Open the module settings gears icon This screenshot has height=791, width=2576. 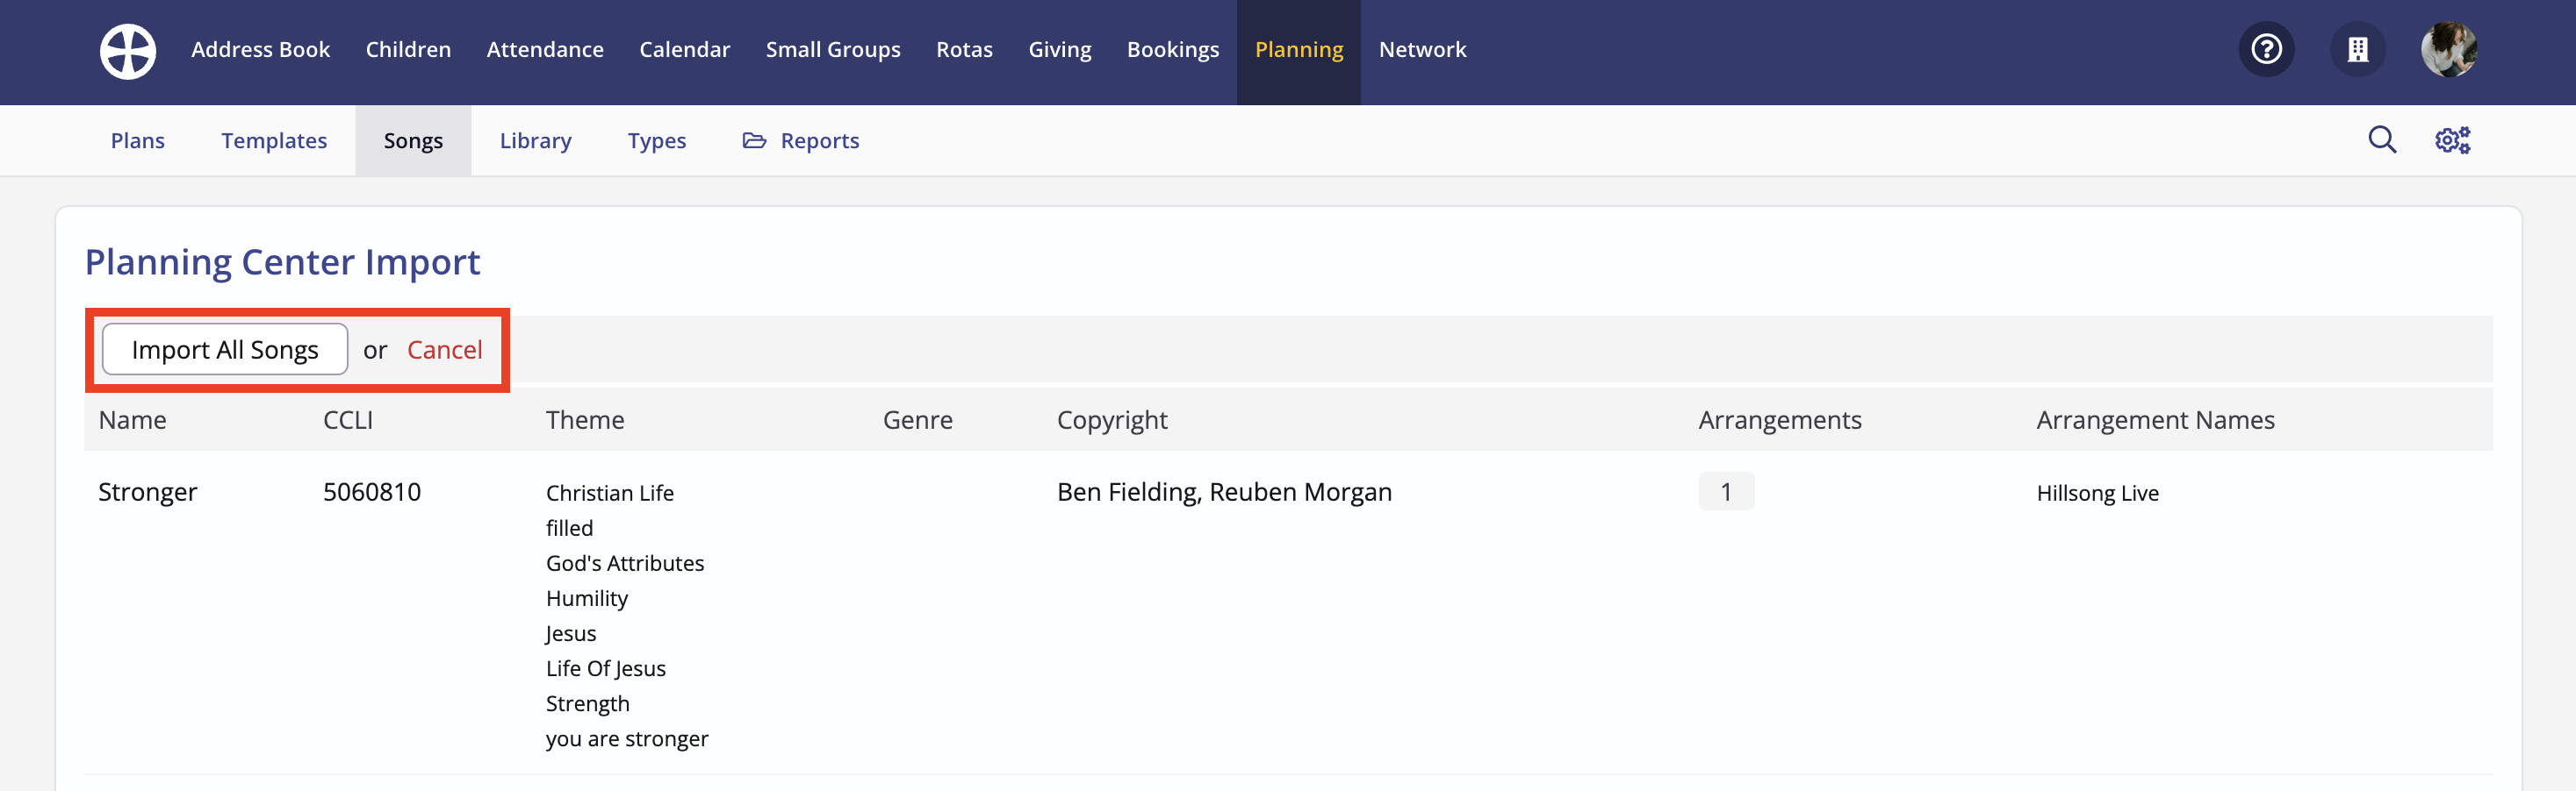click(x=2452, y=139)
